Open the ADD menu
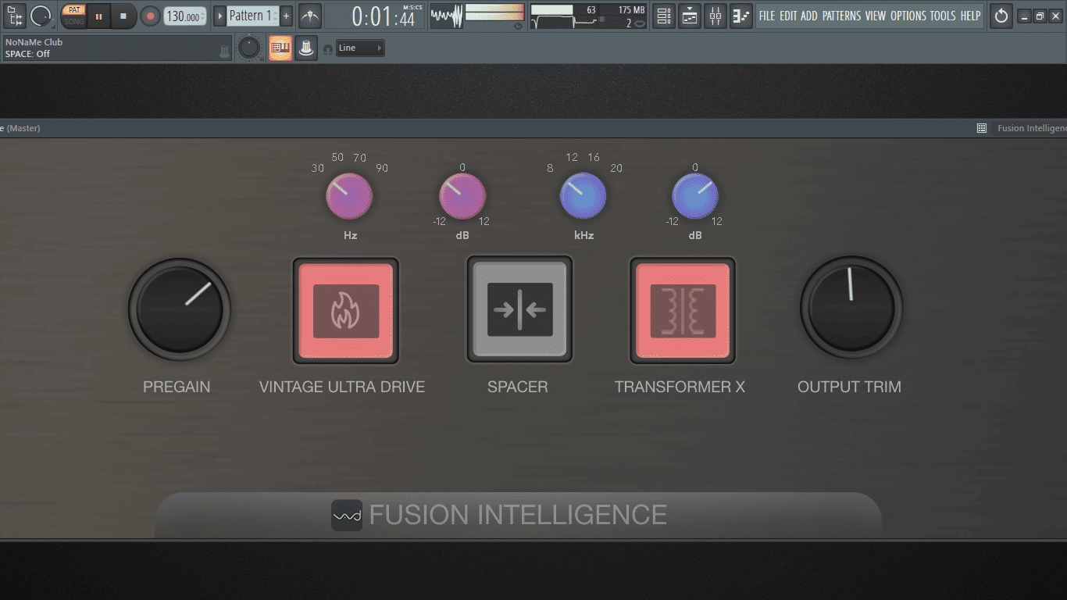The width and height of the screenshot is (1067, 600). 809,16
